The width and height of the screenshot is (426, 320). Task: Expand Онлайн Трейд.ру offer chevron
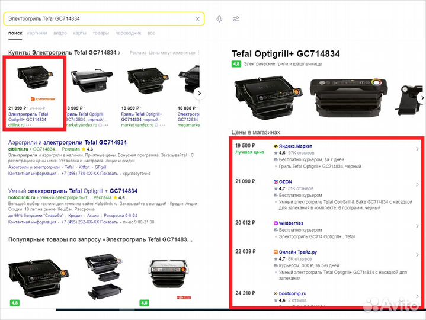[417, 255]
